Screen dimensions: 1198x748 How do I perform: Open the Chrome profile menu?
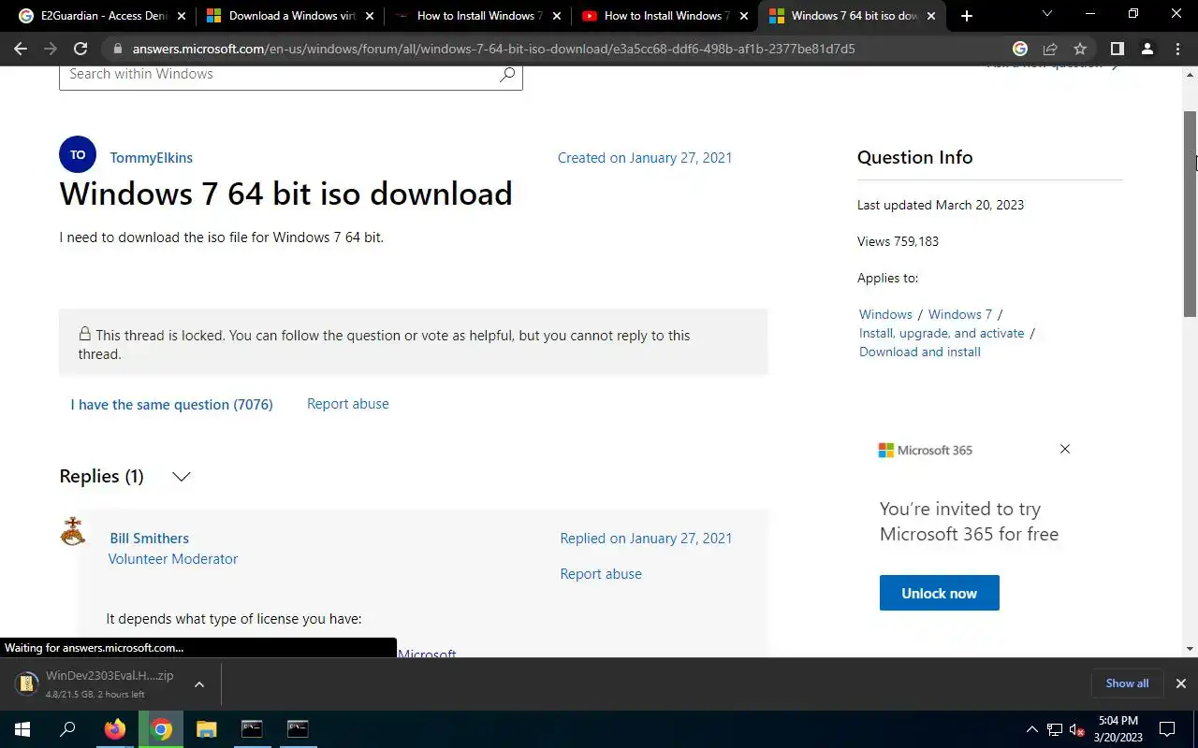pyautogui.click(x=1147, y=49)
